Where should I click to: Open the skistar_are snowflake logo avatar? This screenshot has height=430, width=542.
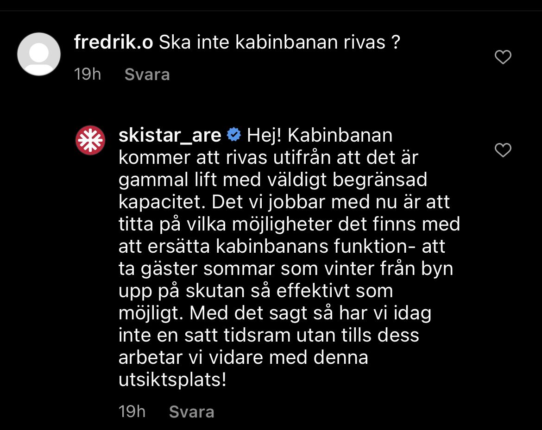[90, 140]
